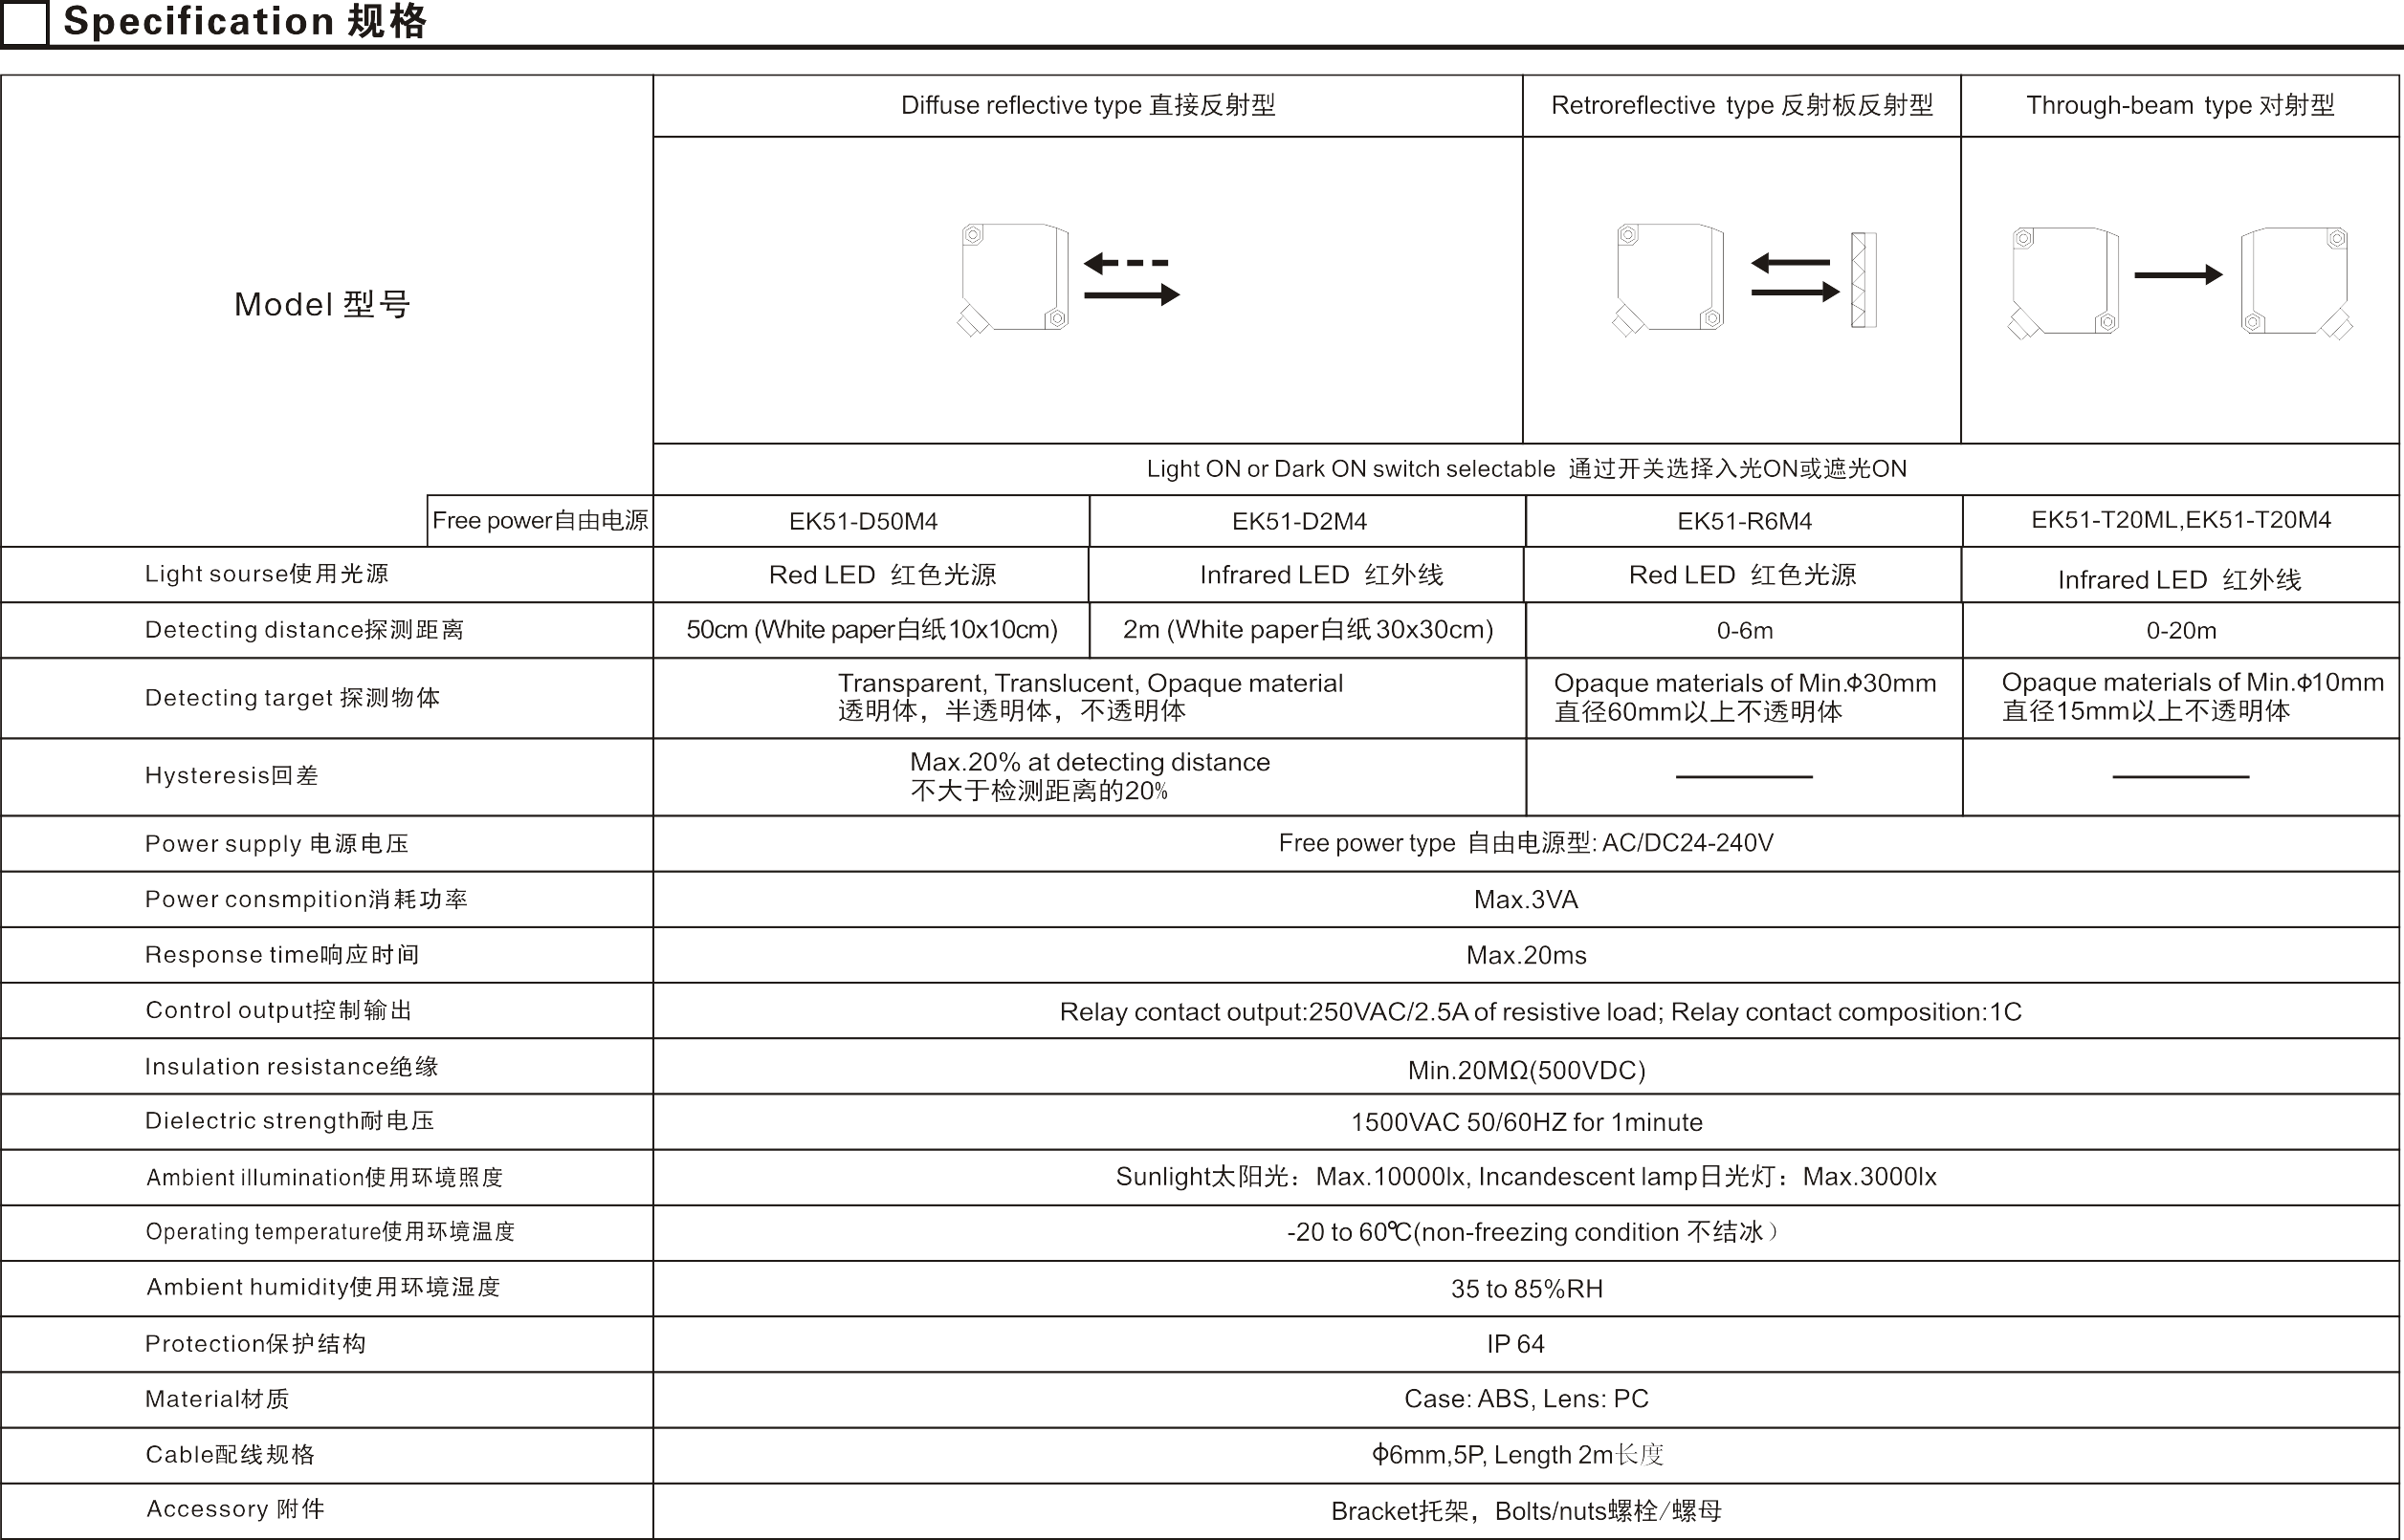Click 'Material材质' row label

pos(217,1399)
